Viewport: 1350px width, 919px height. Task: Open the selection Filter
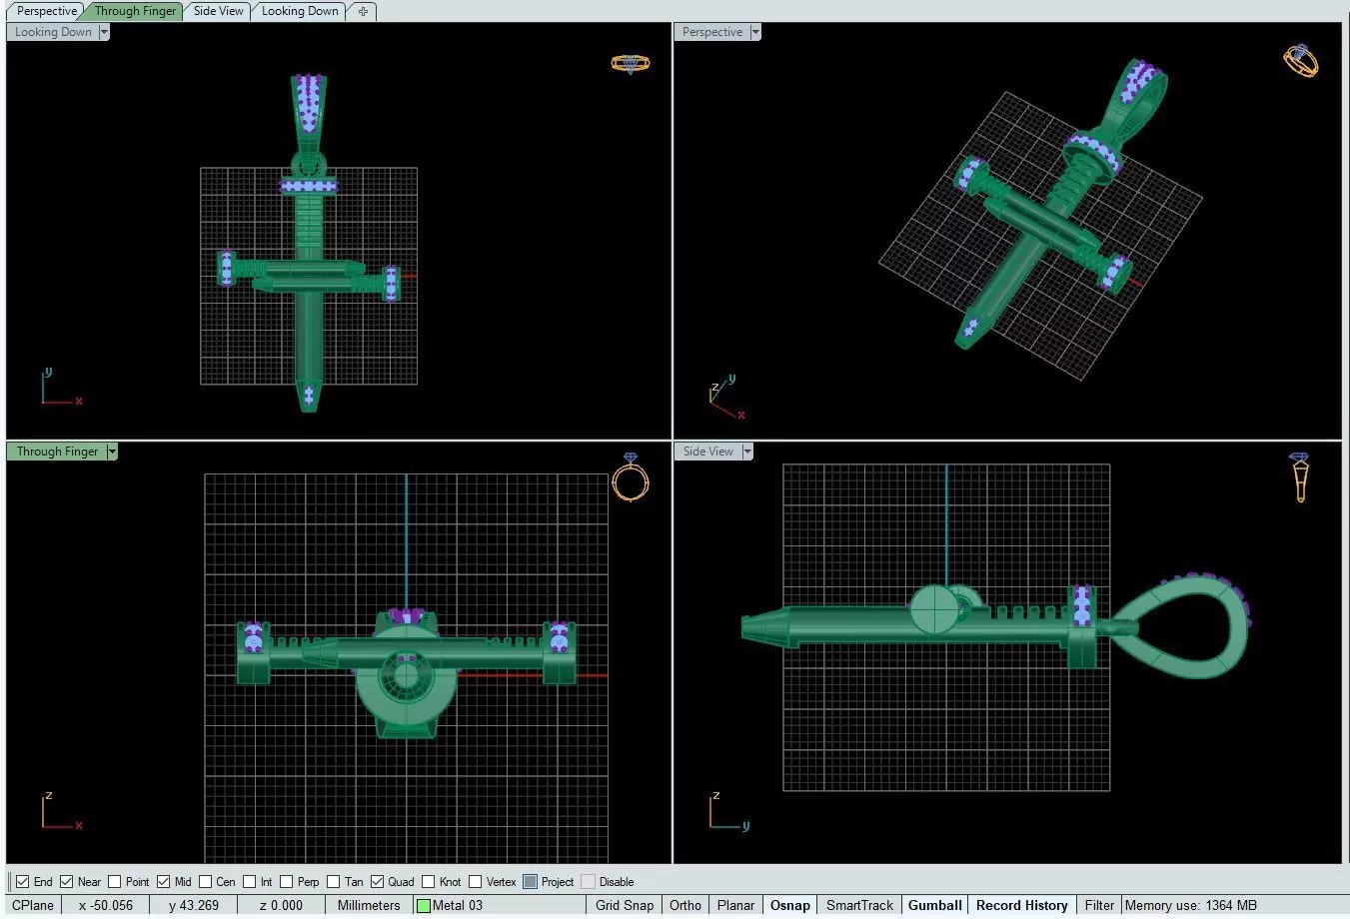(1099, 905)
